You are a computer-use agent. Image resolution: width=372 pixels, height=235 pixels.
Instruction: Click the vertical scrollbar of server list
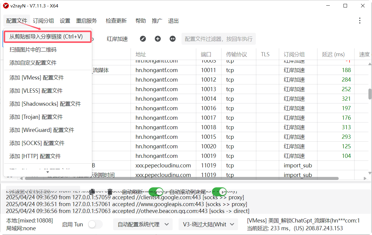[x=370, y=94]
